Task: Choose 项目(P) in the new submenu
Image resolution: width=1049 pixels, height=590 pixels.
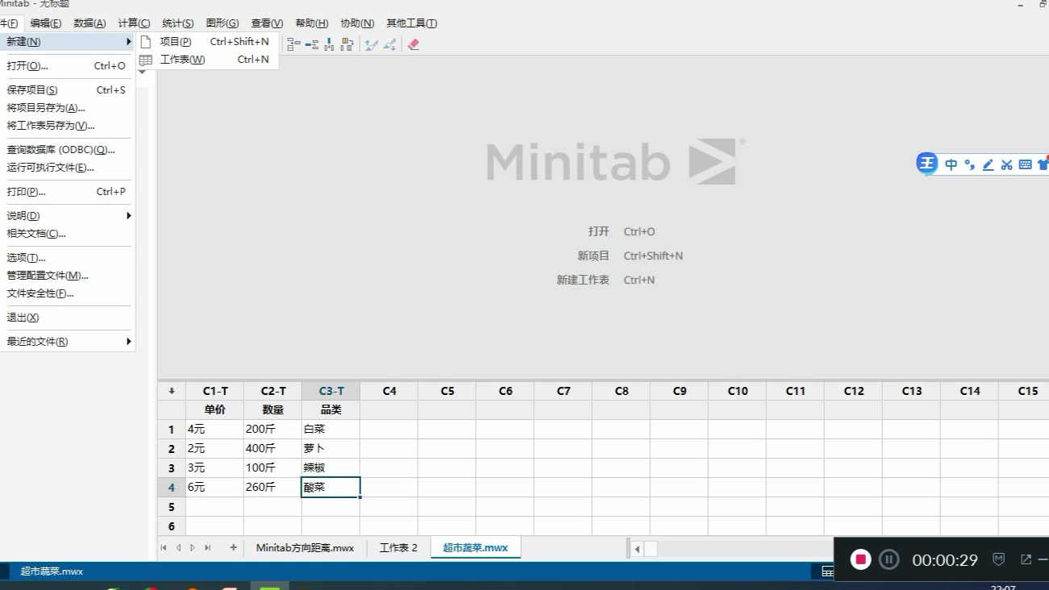Action: tap(208, 41)
